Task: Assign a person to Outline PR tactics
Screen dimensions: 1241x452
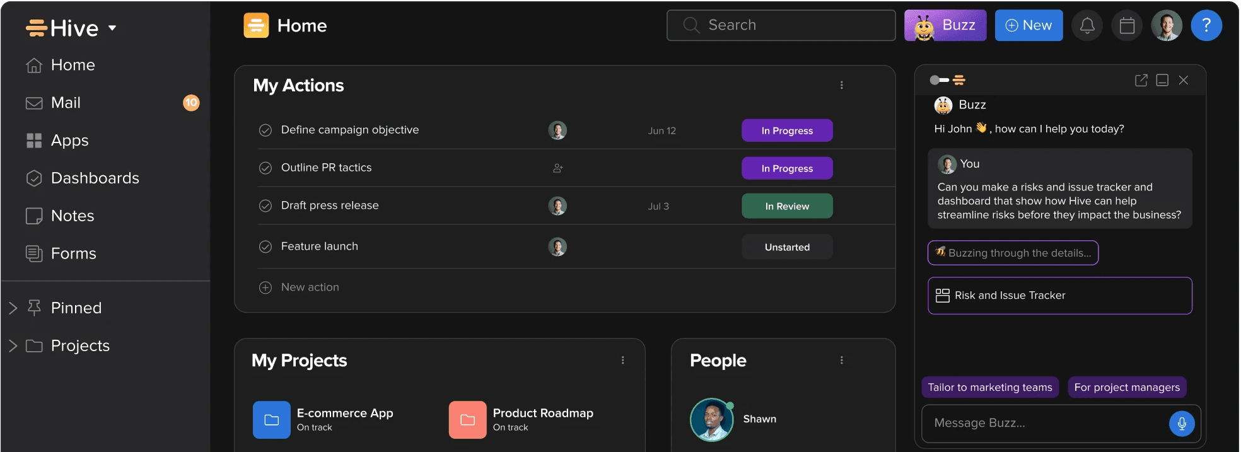Action: tap(558, 168)
